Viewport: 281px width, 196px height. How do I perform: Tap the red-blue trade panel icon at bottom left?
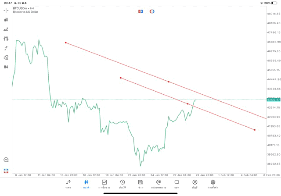tap(6, 171)
